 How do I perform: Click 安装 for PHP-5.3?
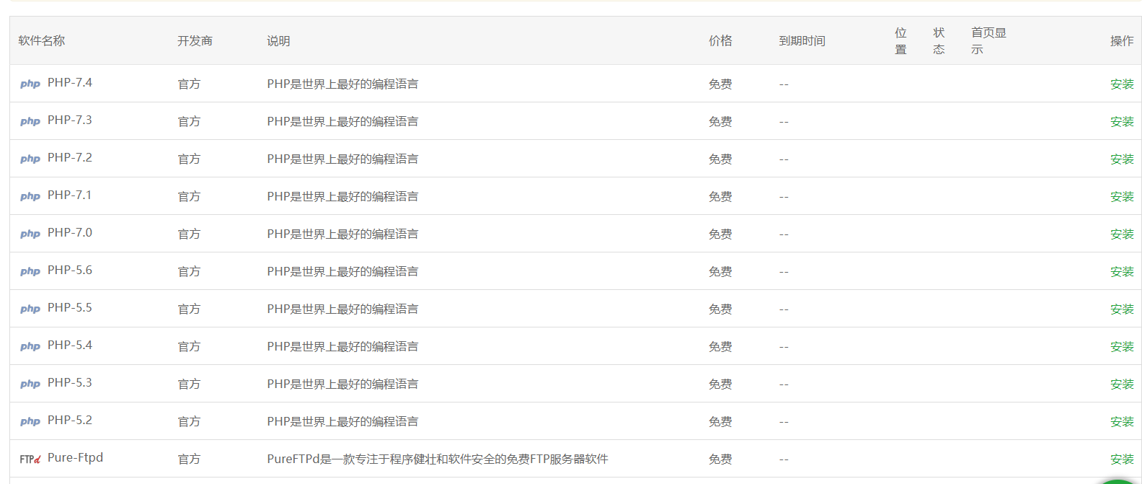(1122, 384)
